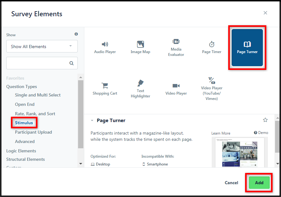Image resolution: width=281 pixels, height=197 pixels.
Task: Pick the Page Timer element
Action: 212,47
